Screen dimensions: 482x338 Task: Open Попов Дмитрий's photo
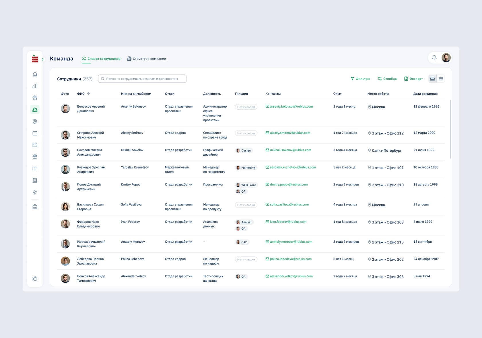tap(65, 187)
